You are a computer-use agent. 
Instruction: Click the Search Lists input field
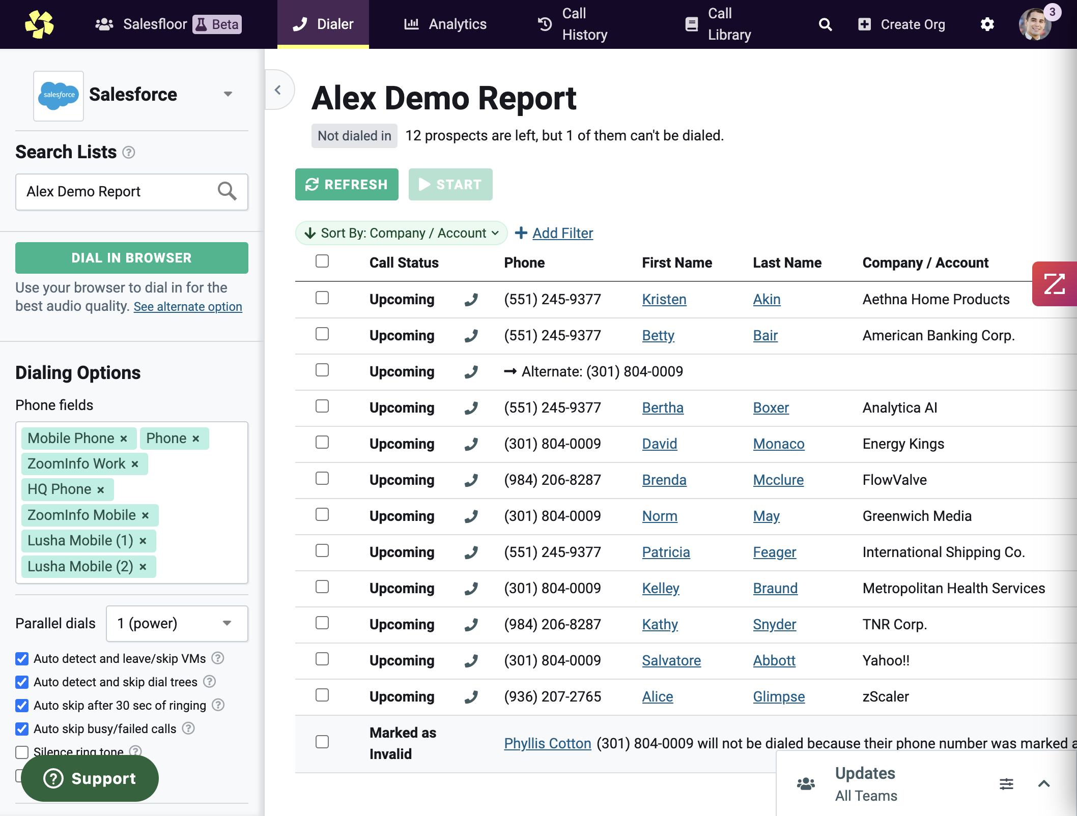(x=132, y=192)
